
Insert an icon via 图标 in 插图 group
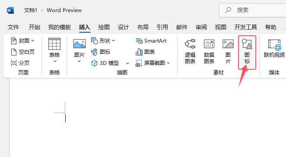pos(101,52)
